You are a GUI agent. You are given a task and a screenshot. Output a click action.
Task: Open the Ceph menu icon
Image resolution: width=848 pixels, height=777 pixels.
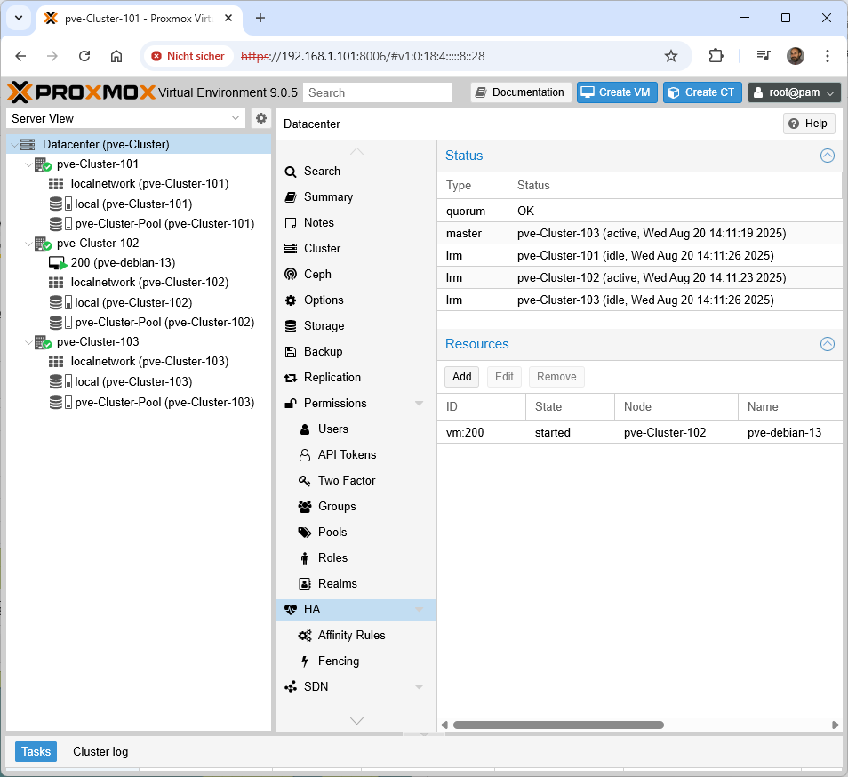click(x=291, y=275)
